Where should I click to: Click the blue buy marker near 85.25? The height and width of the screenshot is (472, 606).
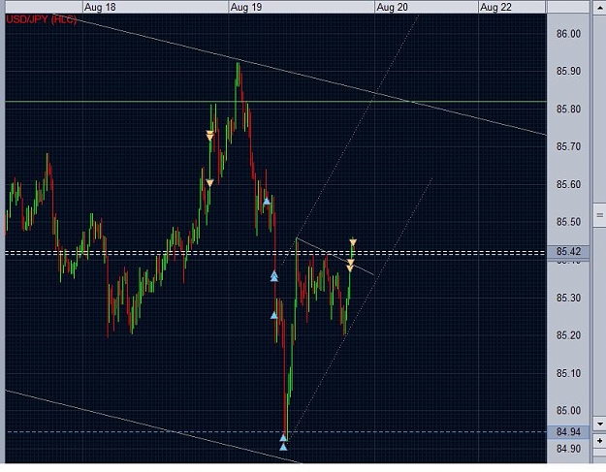tap(274, 316)
